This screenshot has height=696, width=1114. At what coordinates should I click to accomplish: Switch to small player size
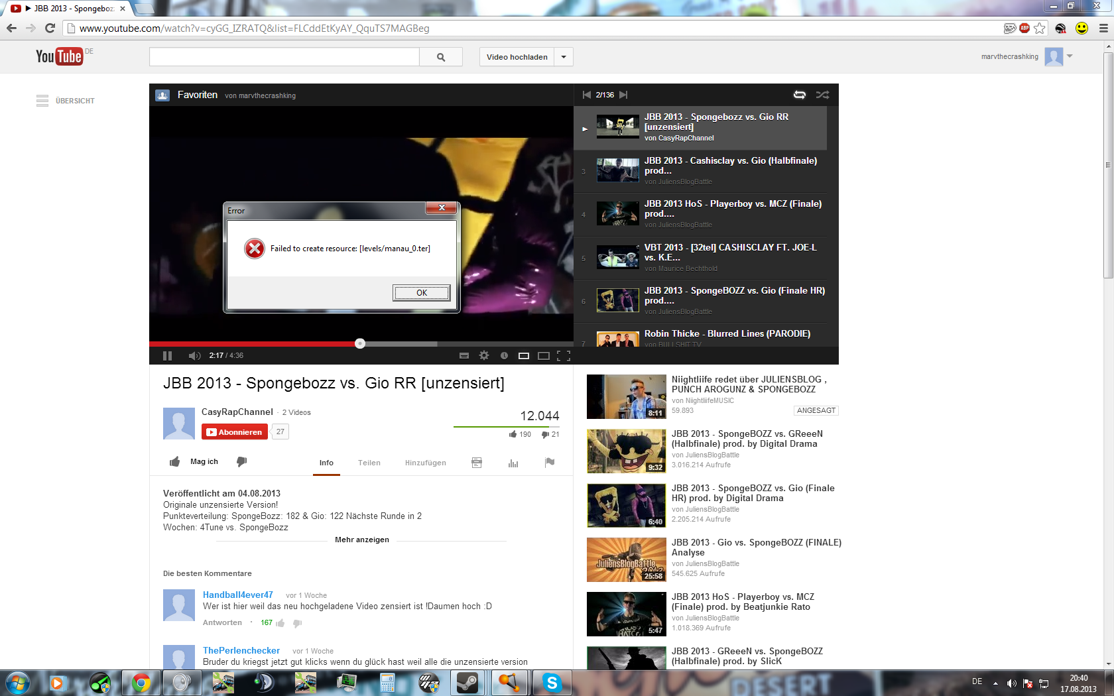pyautogui.click(x=524, y=356)
